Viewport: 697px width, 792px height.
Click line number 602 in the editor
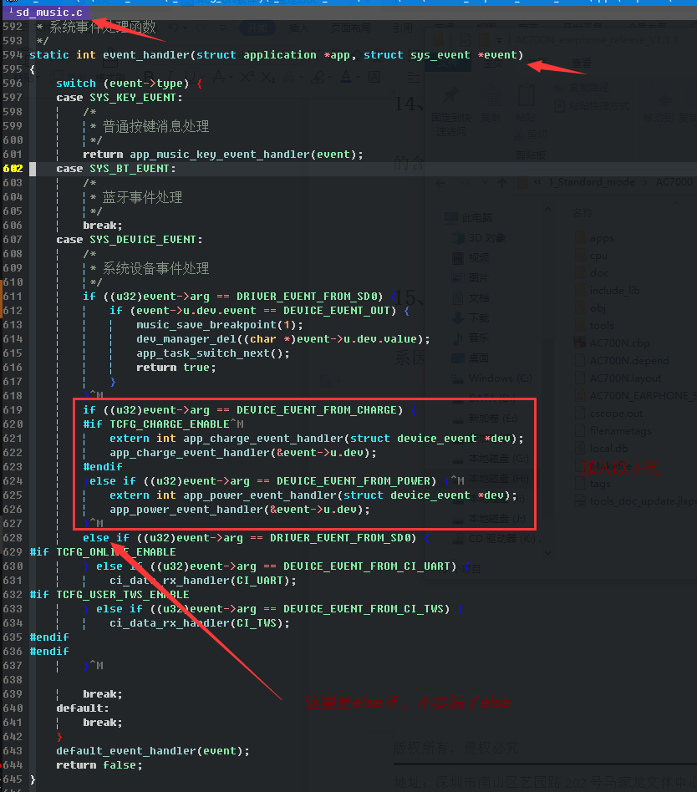[13, 169]
